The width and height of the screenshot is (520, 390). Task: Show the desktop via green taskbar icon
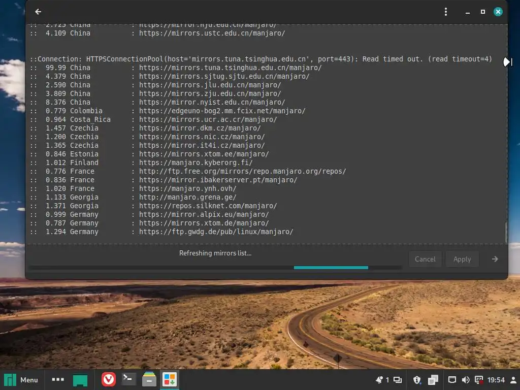(x=80, y=380)
